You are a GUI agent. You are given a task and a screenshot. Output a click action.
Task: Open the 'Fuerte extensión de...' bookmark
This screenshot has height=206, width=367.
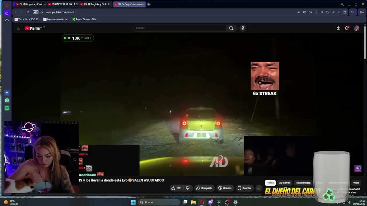point(56,19)
